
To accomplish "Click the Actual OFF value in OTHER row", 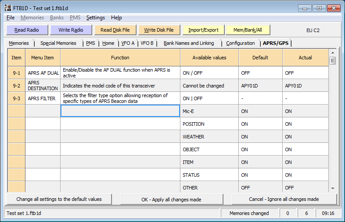I will pos(305,187).
